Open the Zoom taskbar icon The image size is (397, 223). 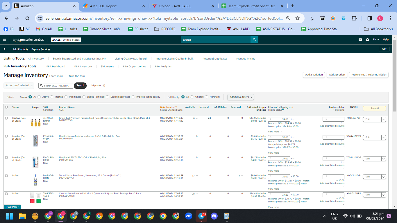[x=189, y=216]
